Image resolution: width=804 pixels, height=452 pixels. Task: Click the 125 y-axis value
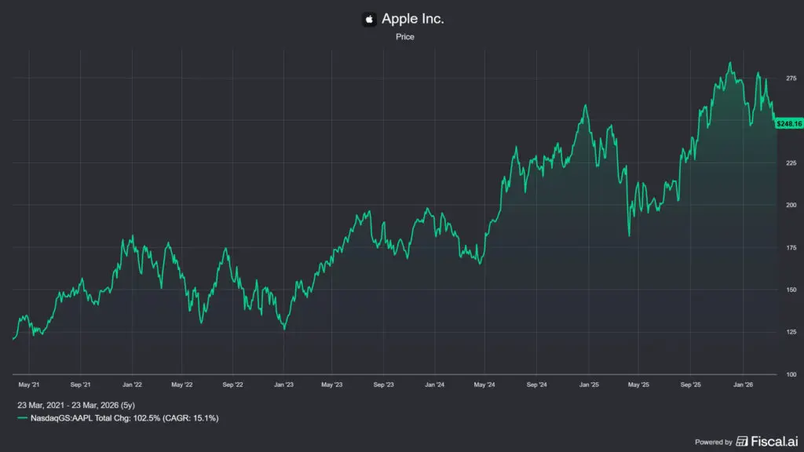pos(791,332)
